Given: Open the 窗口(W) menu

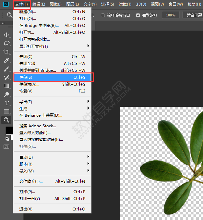Looking at the screenshot, I should (x=176, y=4).
